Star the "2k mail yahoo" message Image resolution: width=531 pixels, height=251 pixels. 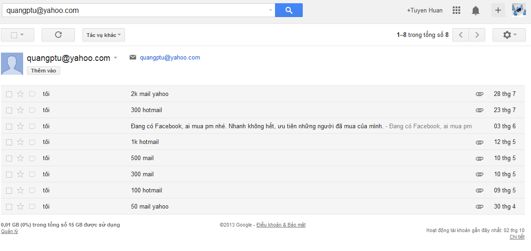pyautogui.click(x=20, y=94)
